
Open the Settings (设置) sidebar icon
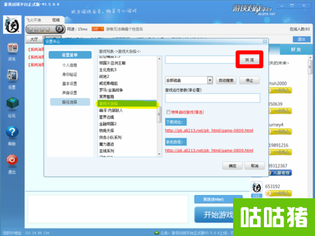(x=12, y=76)
